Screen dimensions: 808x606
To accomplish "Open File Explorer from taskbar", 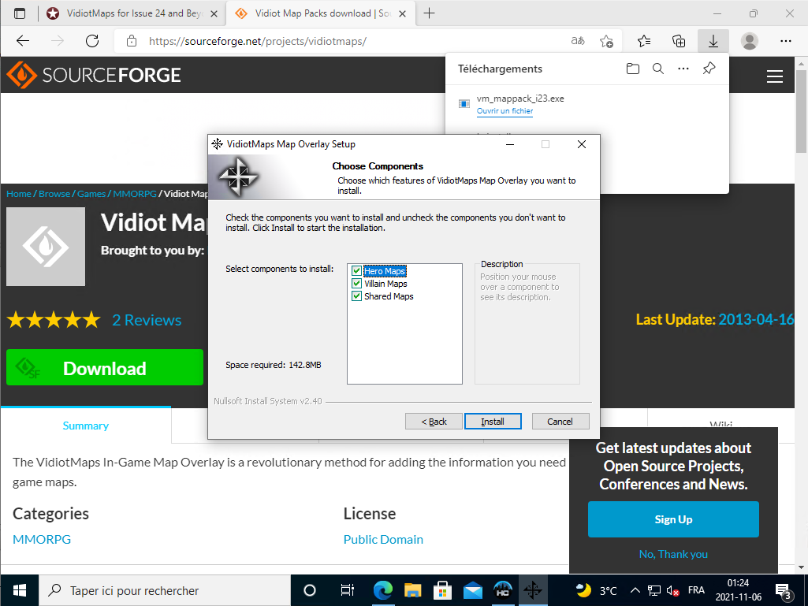I will coord(413,590).
